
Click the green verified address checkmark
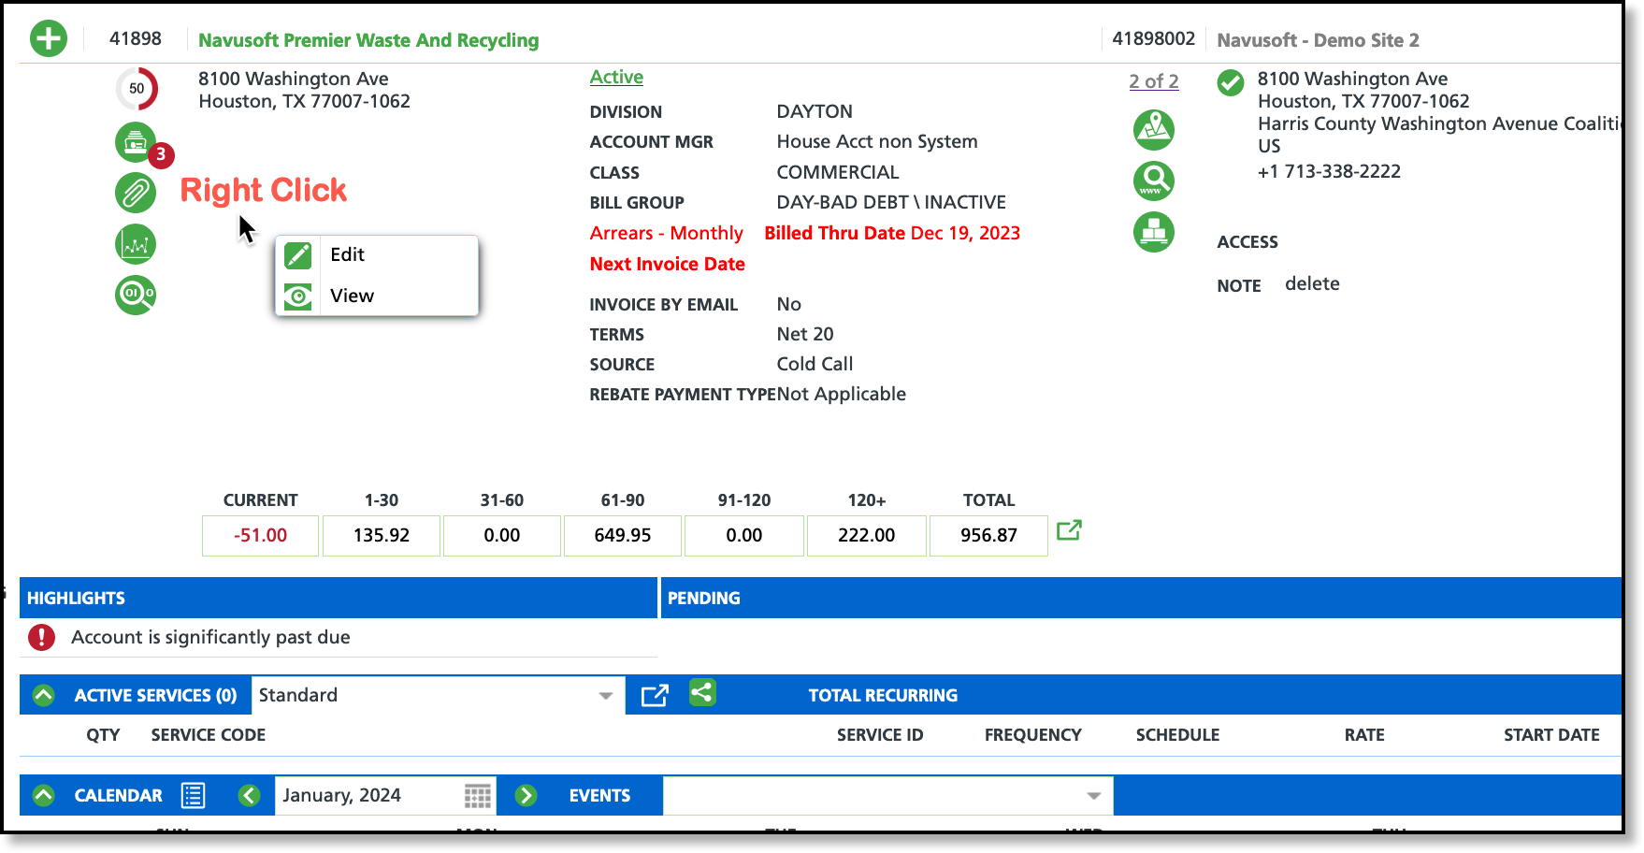pyautogui.click(x=1231, y=82)
